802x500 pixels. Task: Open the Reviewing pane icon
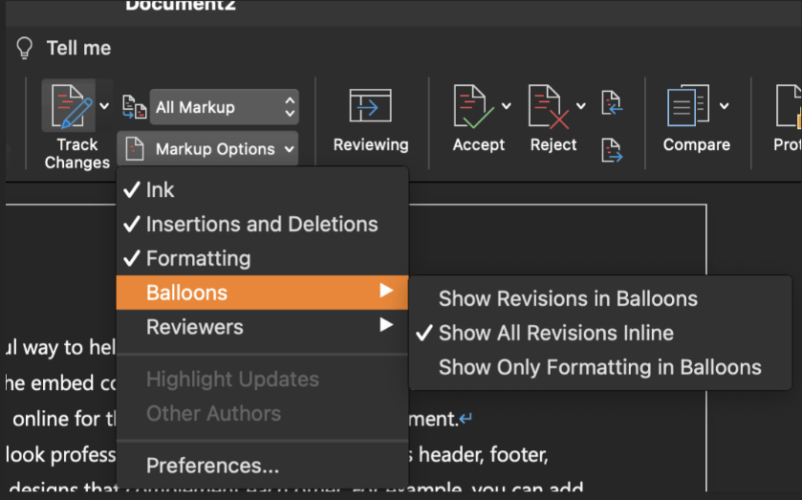370,106
